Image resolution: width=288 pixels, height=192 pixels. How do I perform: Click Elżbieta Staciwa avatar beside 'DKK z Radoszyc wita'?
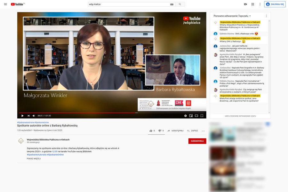point(216,34)
